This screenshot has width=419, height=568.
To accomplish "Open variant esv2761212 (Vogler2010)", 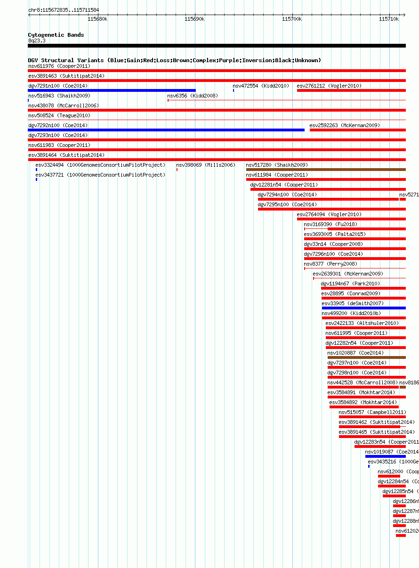I will (x=329, y=86).
